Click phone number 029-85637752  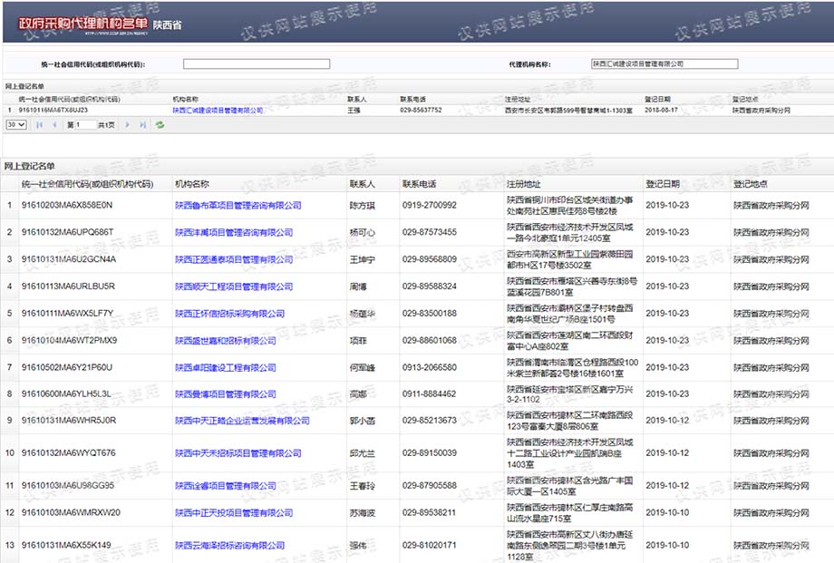(x=421, y=111)
